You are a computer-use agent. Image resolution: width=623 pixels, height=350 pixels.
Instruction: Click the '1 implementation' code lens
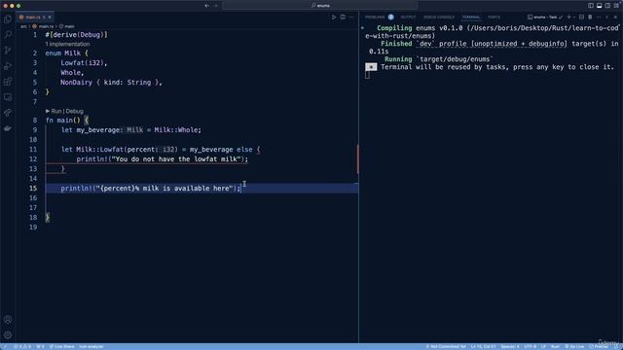click(x=67, y=44)
